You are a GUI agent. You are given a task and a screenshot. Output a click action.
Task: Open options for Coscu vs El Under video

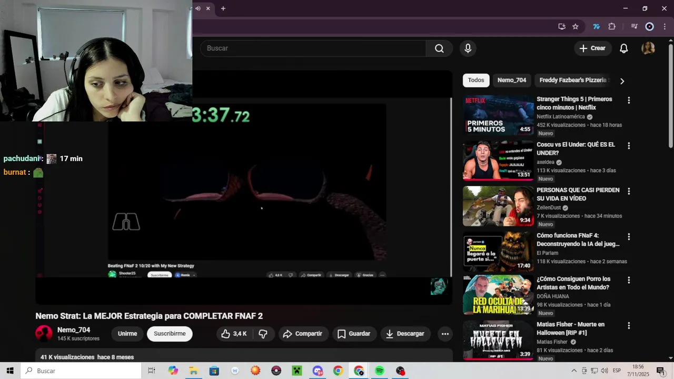click(x=628, y=146)
